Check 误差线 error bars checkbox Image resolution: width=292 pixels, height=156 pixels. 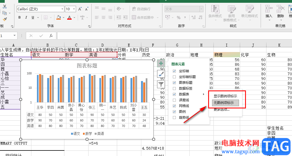pos(174,100)
